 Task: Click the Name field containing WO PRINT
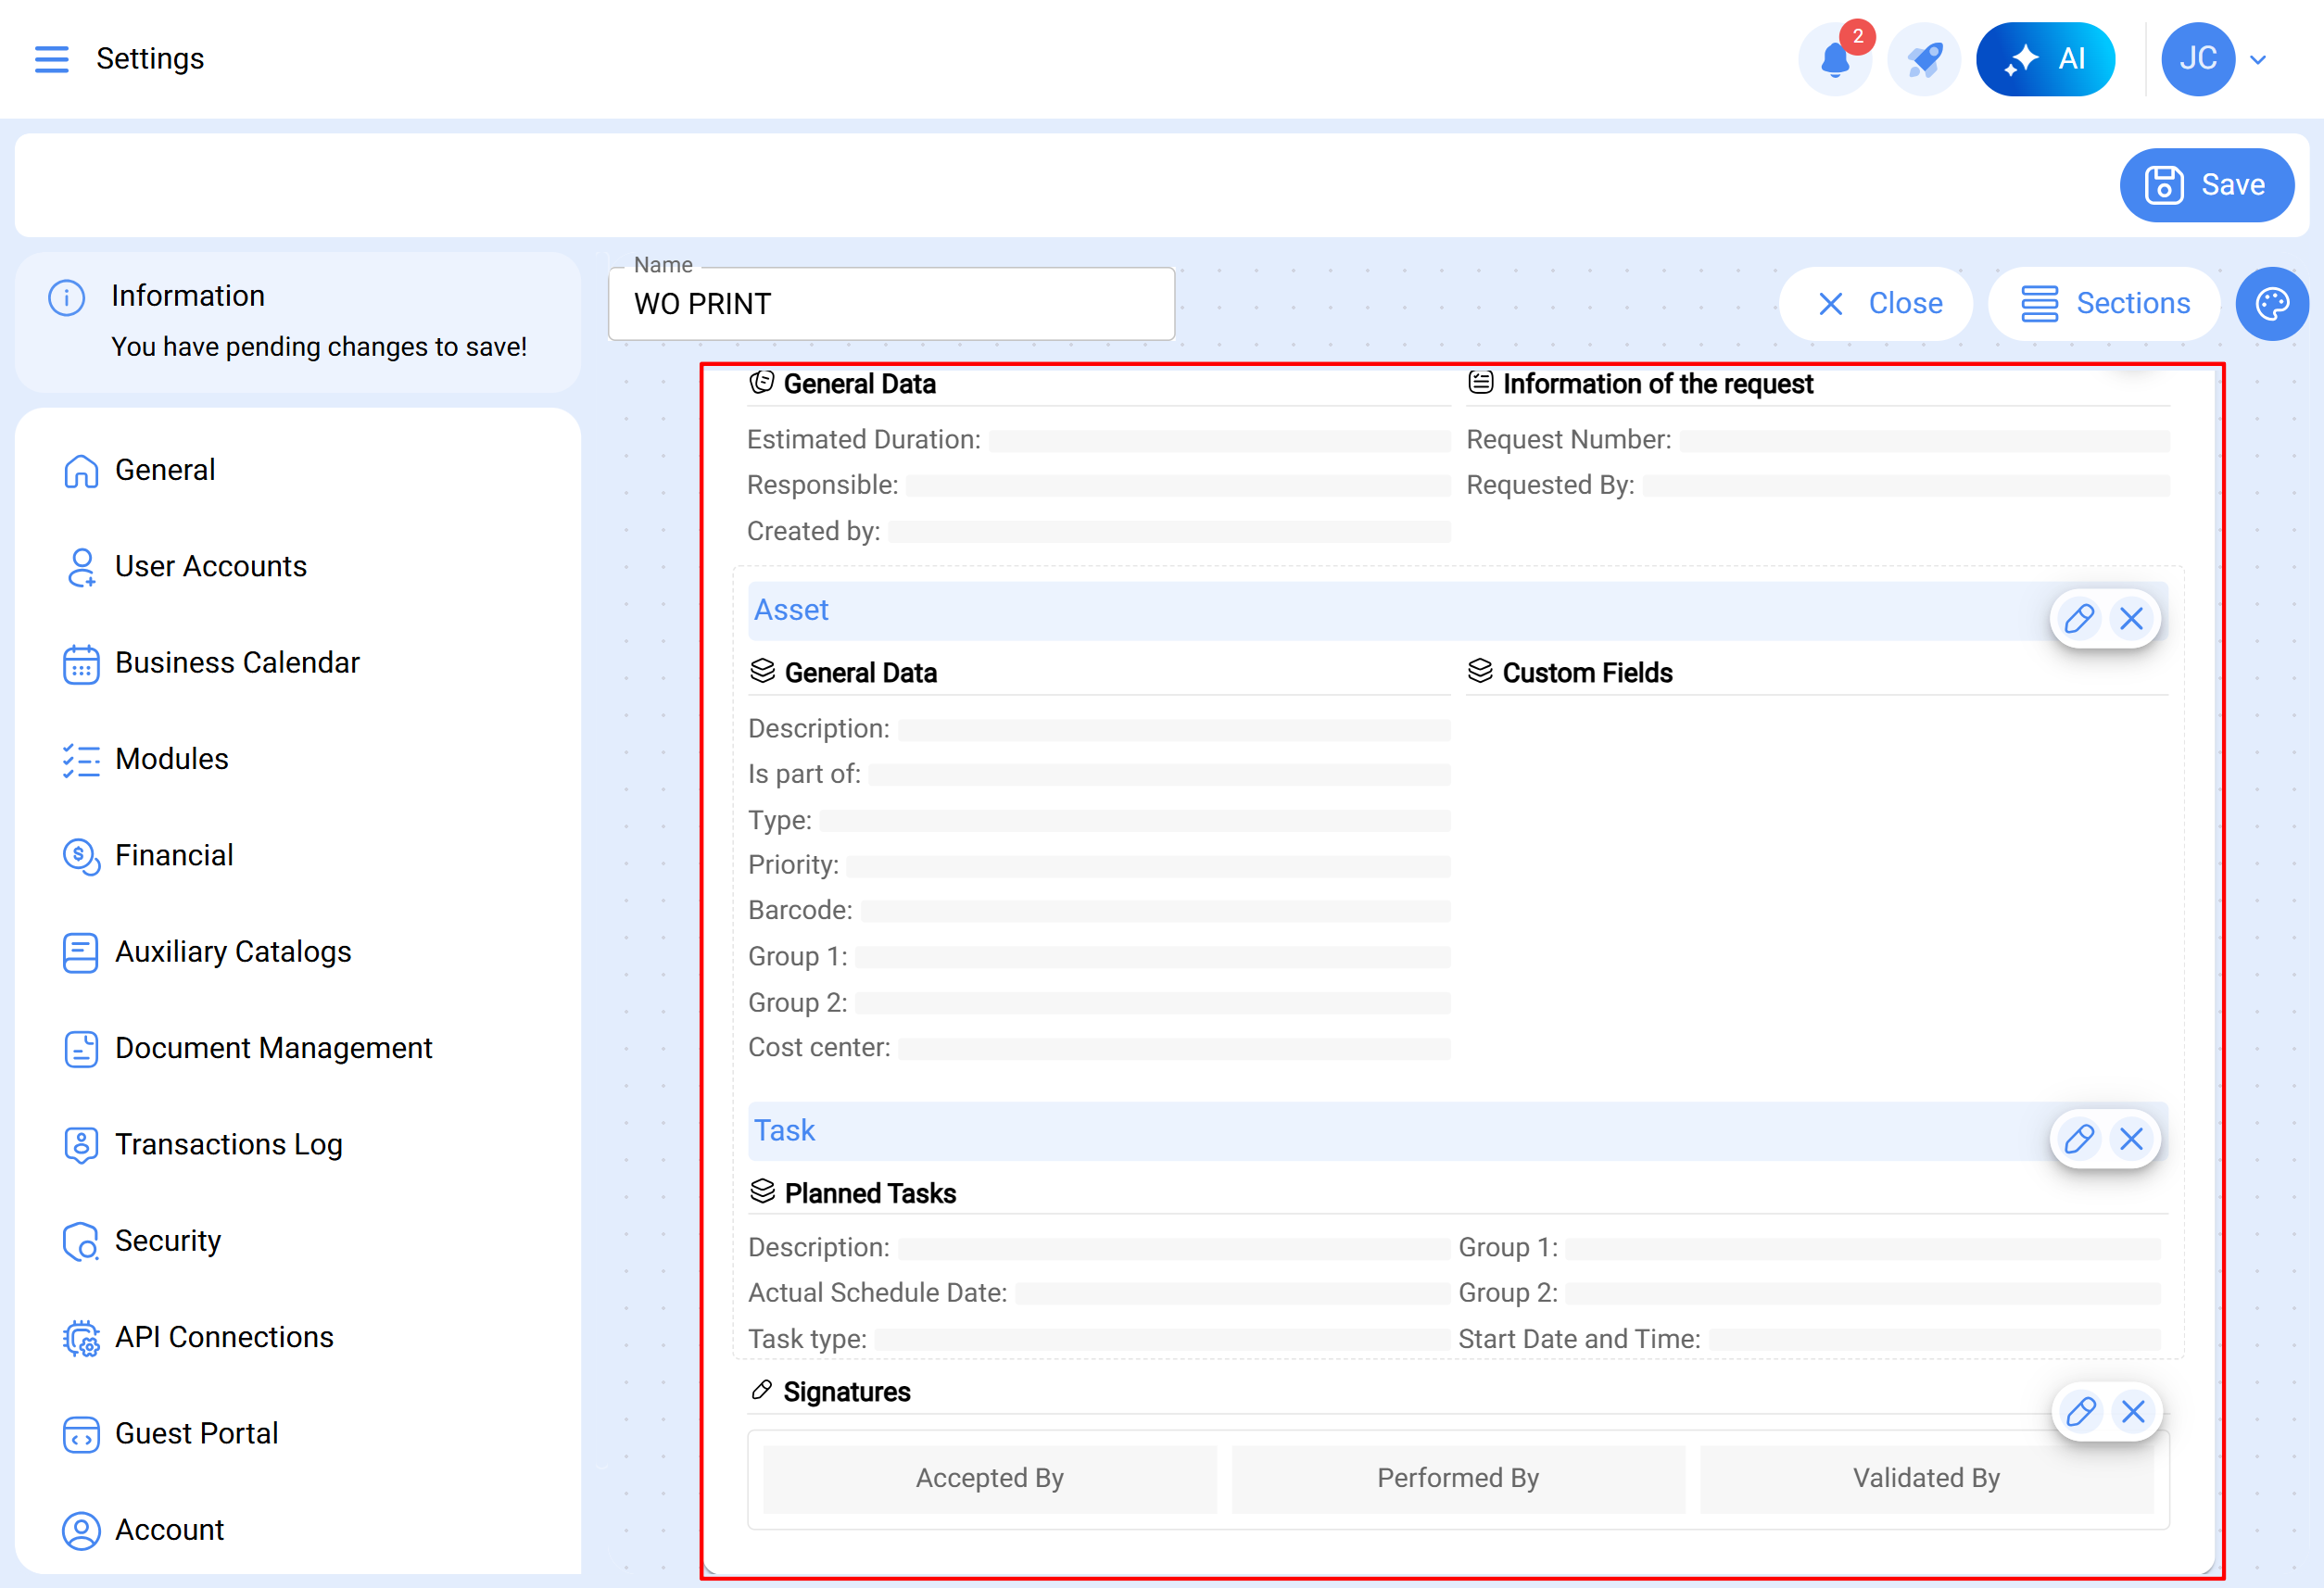(891, 304)
